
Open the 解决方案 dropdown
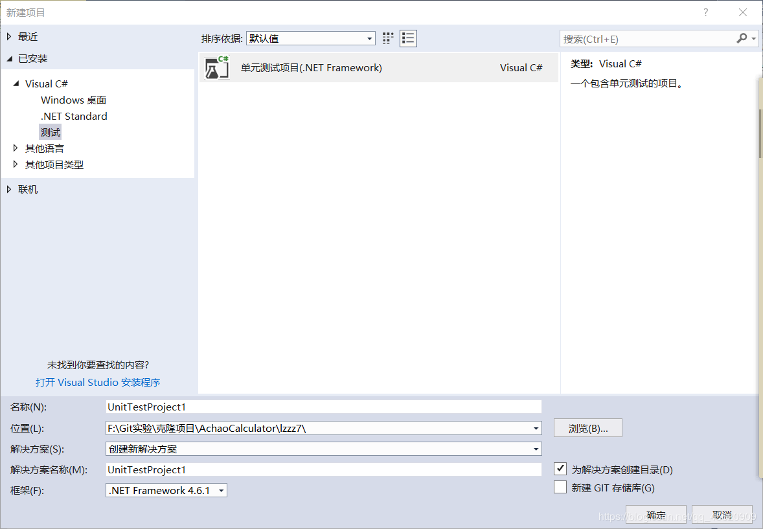pyautogui.click(x=536, y=449)
